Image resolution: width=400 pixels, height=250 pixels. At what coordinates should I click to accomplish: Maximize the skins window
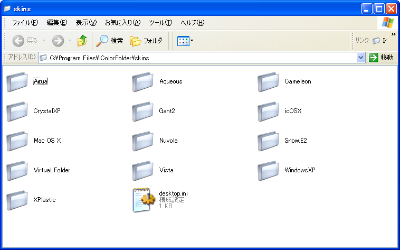click(x=379, y=9)
